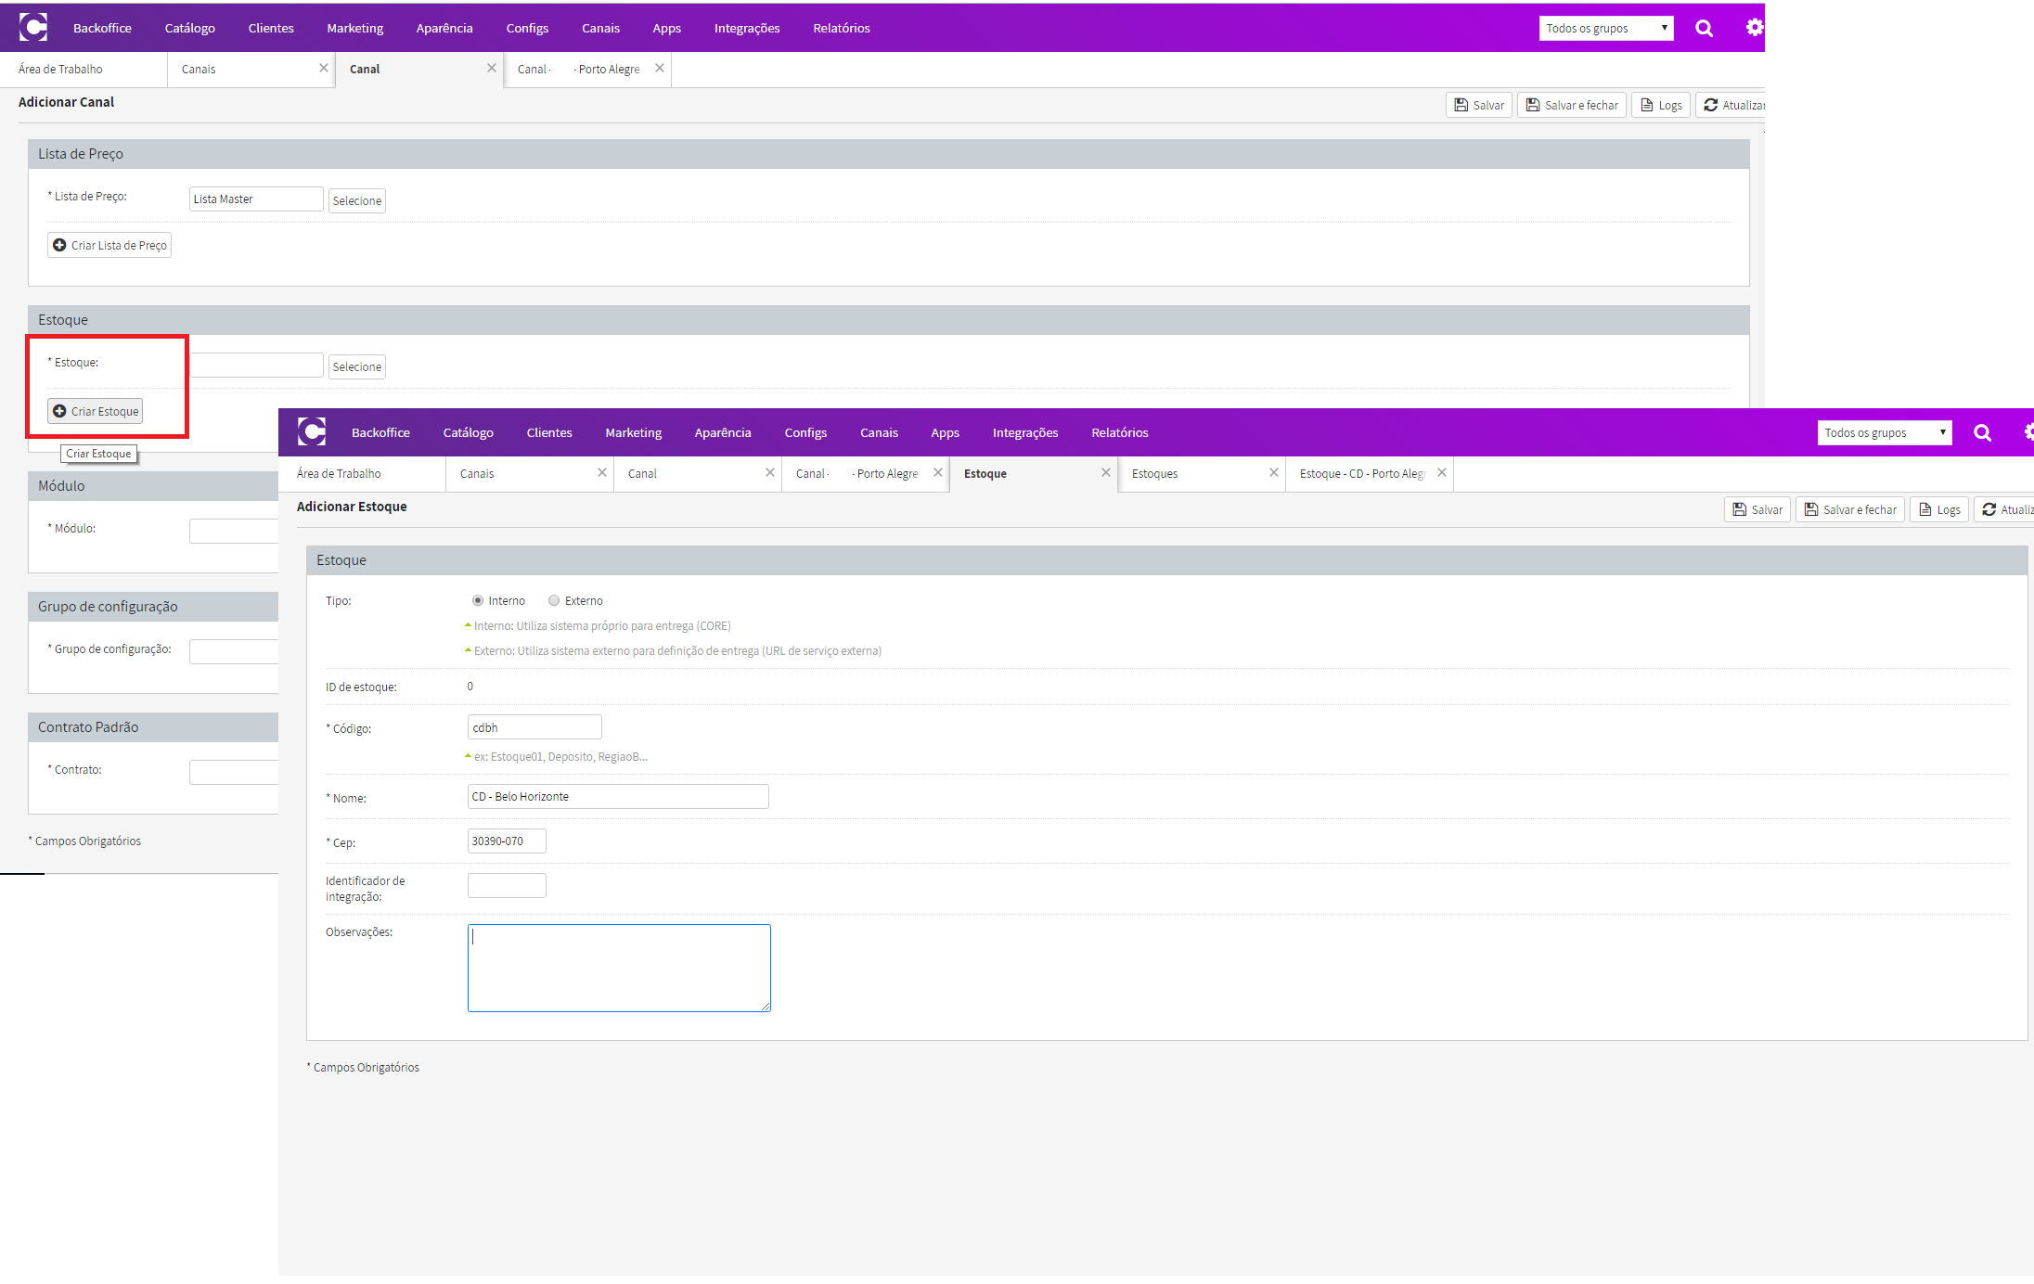Select the Interno radio option
The width and height of the screenshot is (2034, 1284).
(478, 600)
